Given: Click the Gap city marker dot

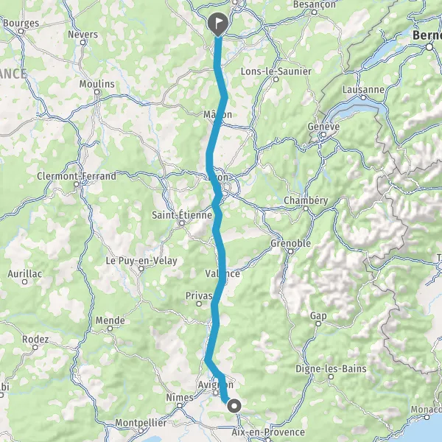Looking at the screenshot, I should click(x=318, y=324).
